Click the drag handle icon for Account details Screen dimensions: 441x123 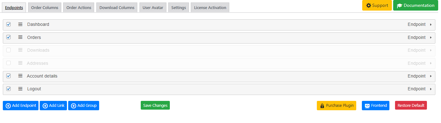(20, 76)
